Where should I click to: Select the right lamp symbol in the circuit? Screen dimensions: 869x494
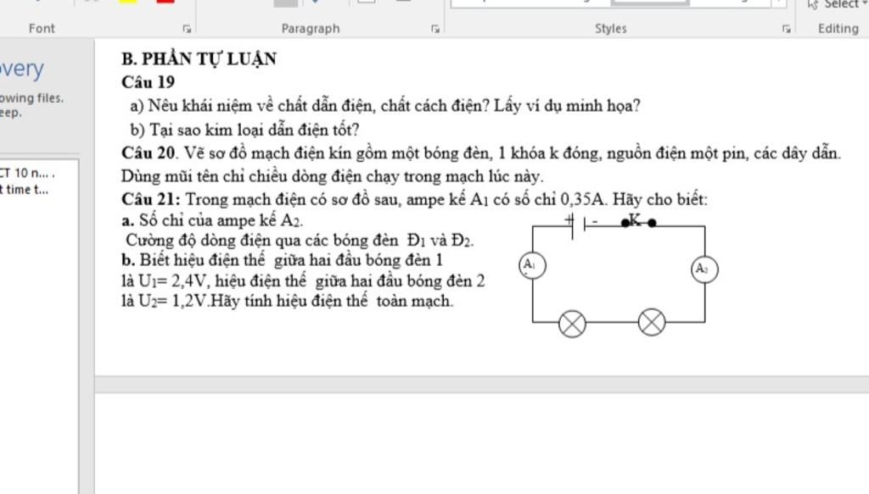(651, 323)
